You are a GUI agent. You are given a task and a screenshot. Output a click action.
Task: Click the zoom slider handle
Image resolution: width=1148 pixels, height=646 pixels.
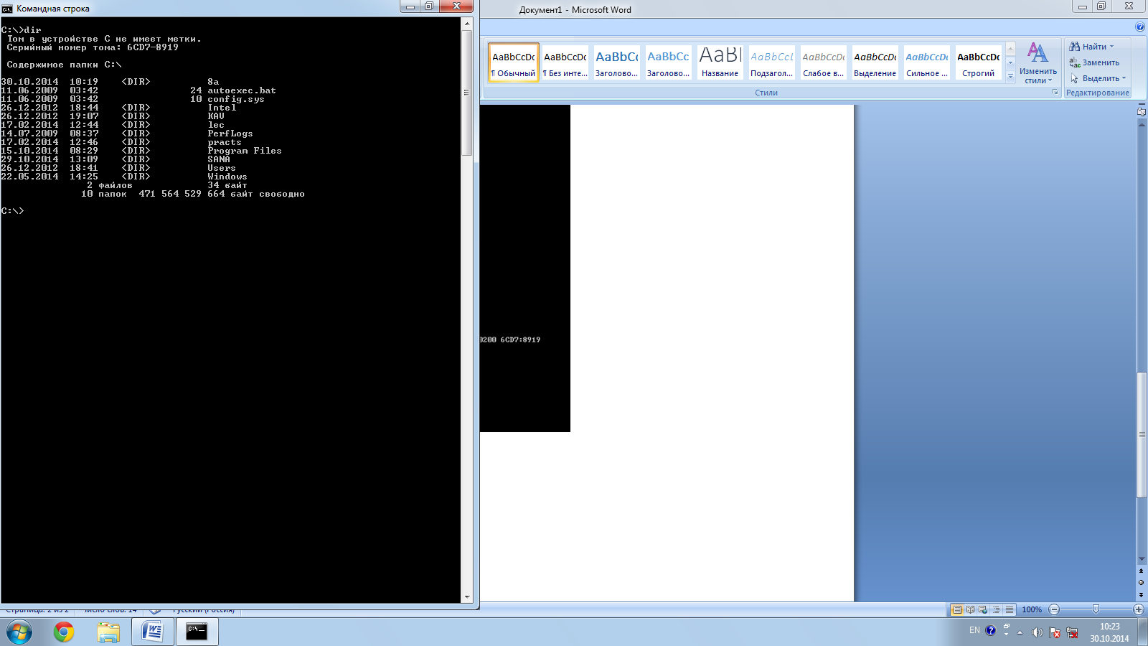click(1096, 609)
